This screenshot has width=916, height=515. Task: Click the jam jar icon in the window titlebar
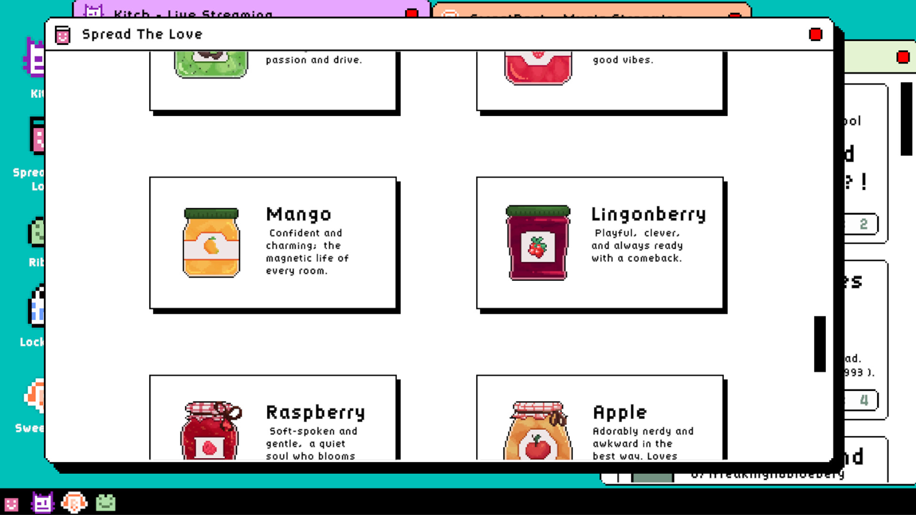click(x=62, y=34)
